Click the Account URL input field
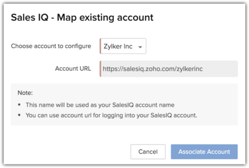This screenshot has height=168, width=249. point(168,69)
